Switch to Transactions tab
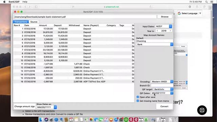Viewport: 217px width, 122px height. click(x=21, y=22)
